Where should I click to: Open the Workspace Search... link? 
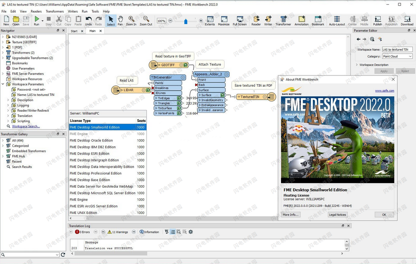tap(26, 126)
